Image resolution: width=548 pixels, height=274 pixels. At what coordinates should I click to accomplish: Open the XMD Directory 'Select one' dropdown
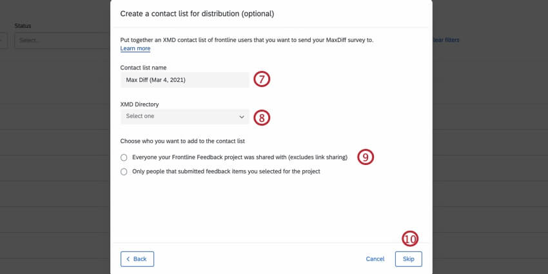tap(184, 117)
